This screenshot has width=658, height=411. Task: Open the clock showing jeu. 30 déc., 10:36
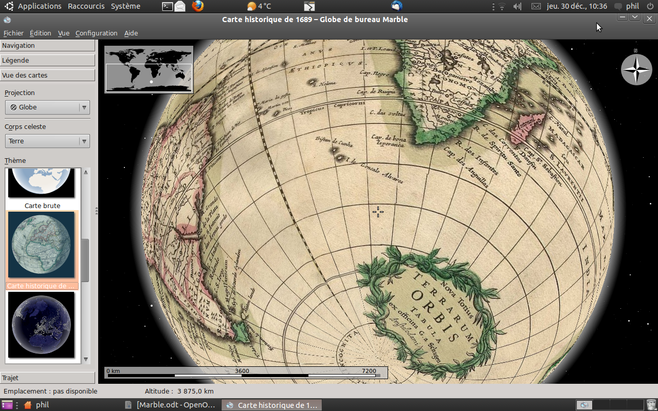point(577,6)
